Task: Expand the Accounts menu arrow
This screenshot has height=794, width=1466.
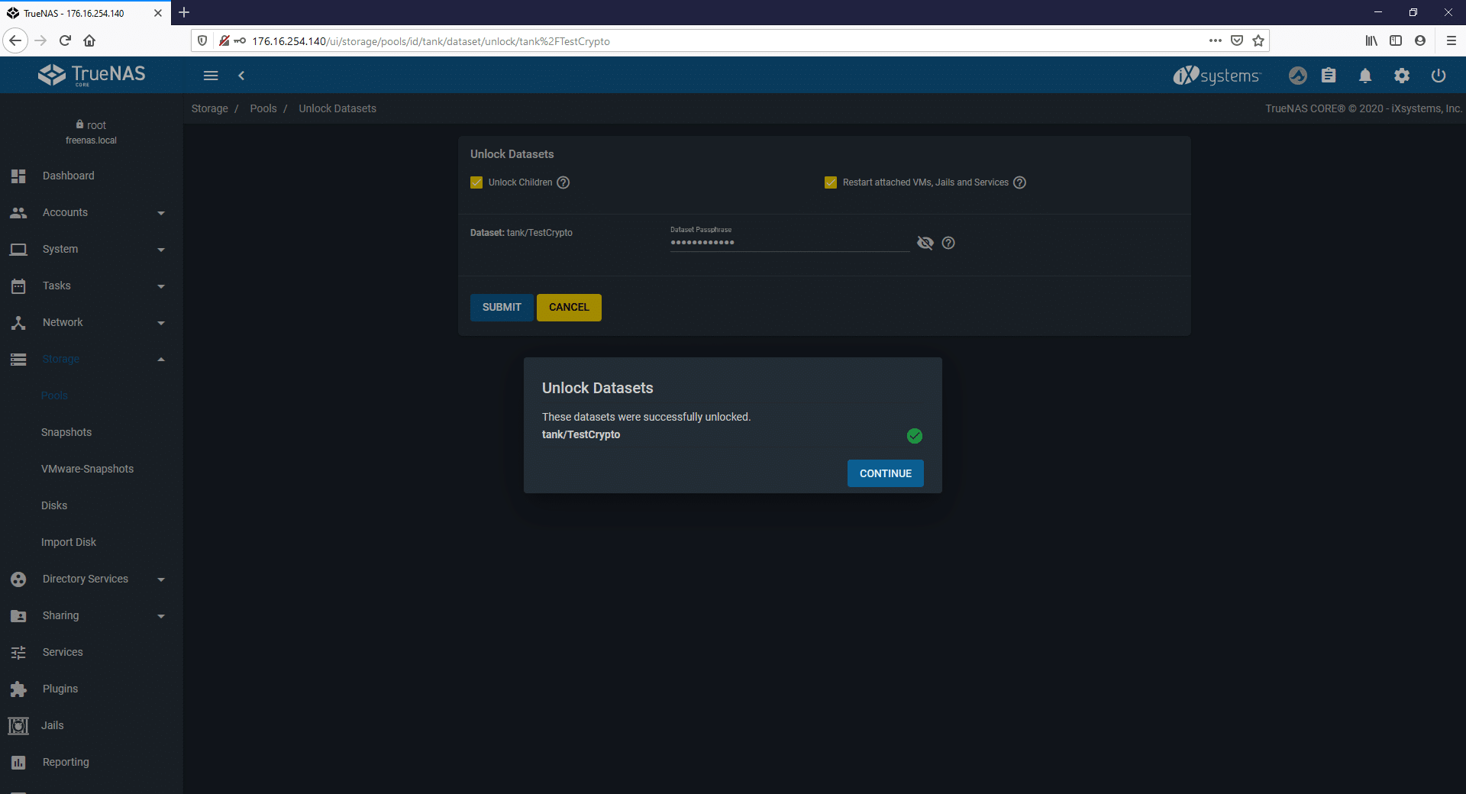Action: [161, 213]
